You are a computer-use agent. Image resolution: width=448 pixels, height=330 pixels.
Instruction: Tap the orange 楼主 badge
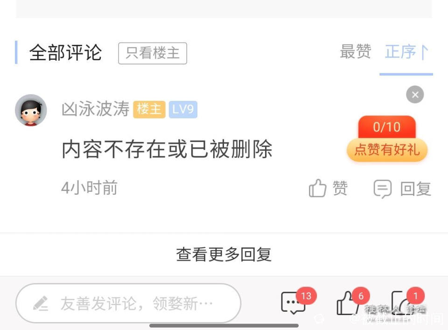pyautogui.click(x=149, y=109)
